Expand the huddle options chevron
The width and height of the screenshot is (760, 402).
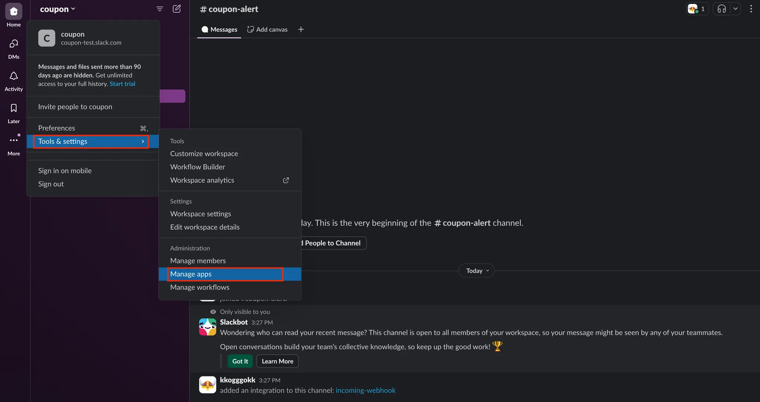pos(735,9)
